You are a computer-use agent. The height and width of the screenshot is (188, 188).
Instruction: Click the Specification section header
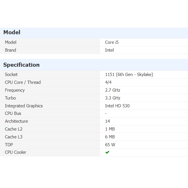(x=21, y=65)
